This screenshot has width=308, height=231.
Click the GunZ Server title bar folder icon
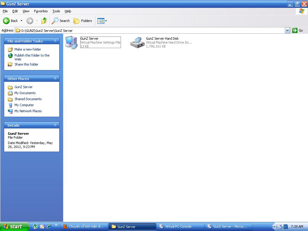coord(3,4)
